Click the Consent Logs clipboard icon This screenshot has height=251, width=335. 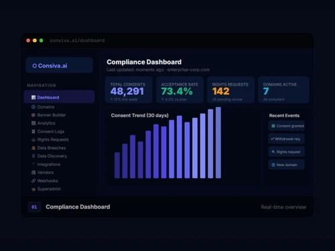coord(33,131)
